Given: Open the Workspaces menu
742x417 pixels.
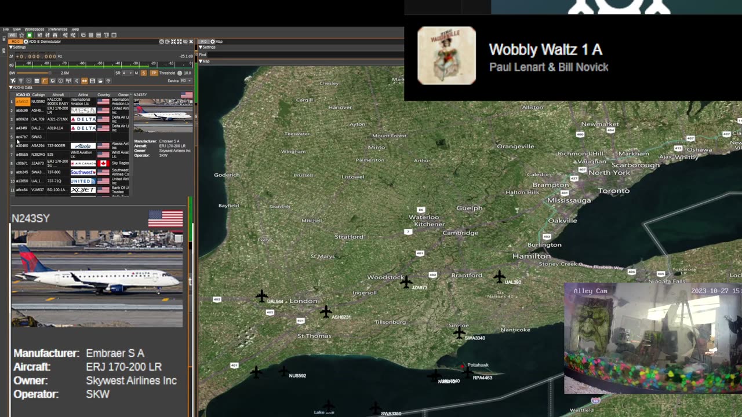Looking at the screenshot, I should [34, 29].
